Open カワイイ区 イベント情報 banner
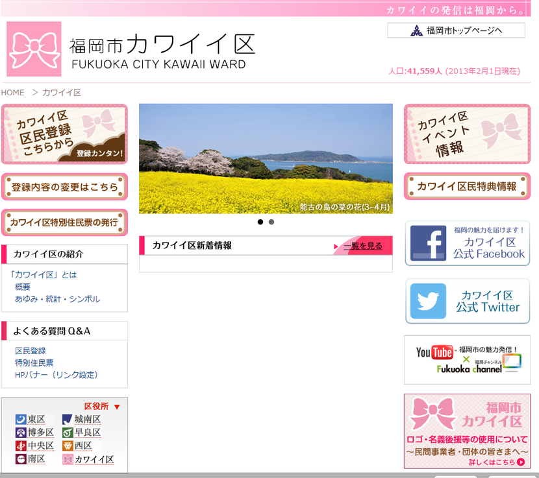The width and height of the screenshot is (539, 478). (467, 134)
